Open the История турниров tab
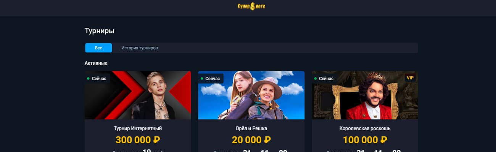 (x=140, y=48)
